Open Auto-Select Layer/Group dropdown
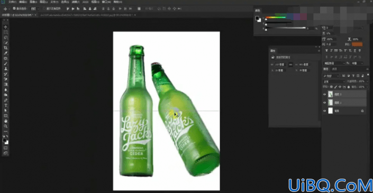Image resolution: width=373 pixels, height=193 pixels. [x=35, y=9]
